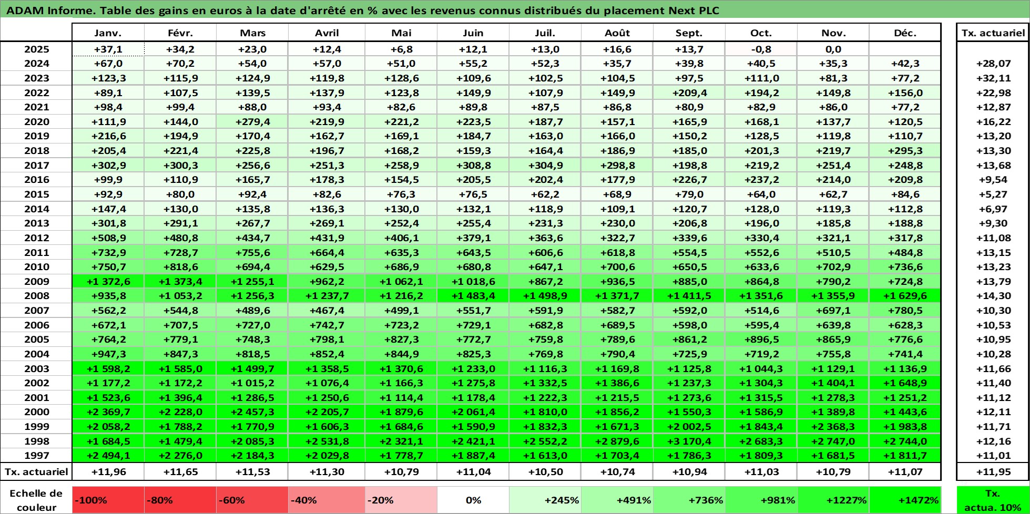Click actuarial rate value +32,11
This screenshot has height=514, width=1030.
(993, 78)
